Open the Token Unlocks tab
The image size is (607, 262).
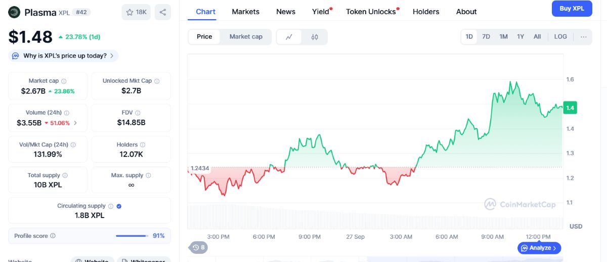coord(371,12)
